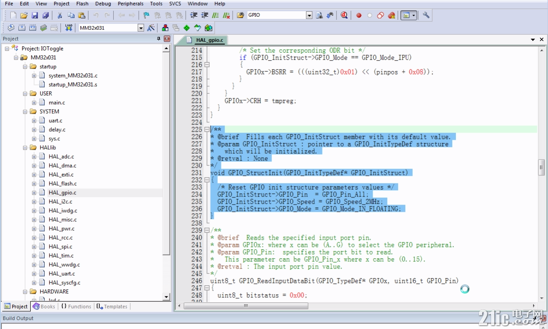The width and height of the screenshot is (548, 329).
Task: Collapse the USER group folder
Action: click(x=25, y=93)
